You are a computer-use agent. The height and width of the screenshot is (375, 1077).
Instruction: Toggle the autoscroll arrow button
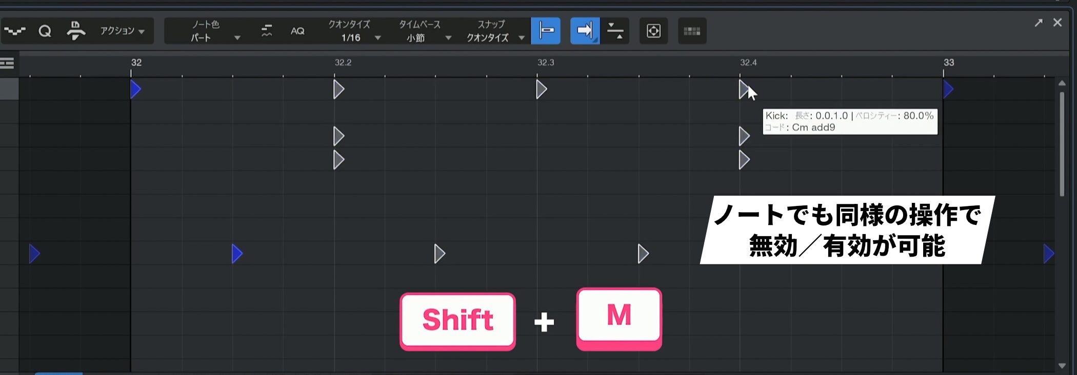click(585, 31)
